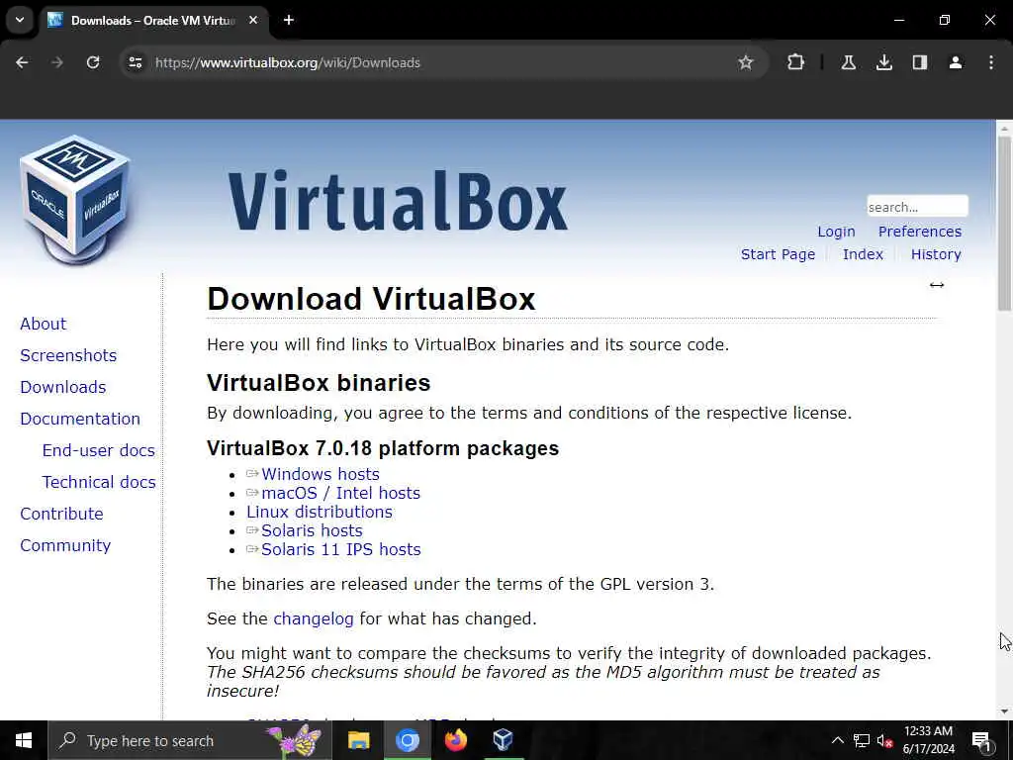Open Documentation in the sidebar
Screen dimensions: 1013x760
(79, 419)
